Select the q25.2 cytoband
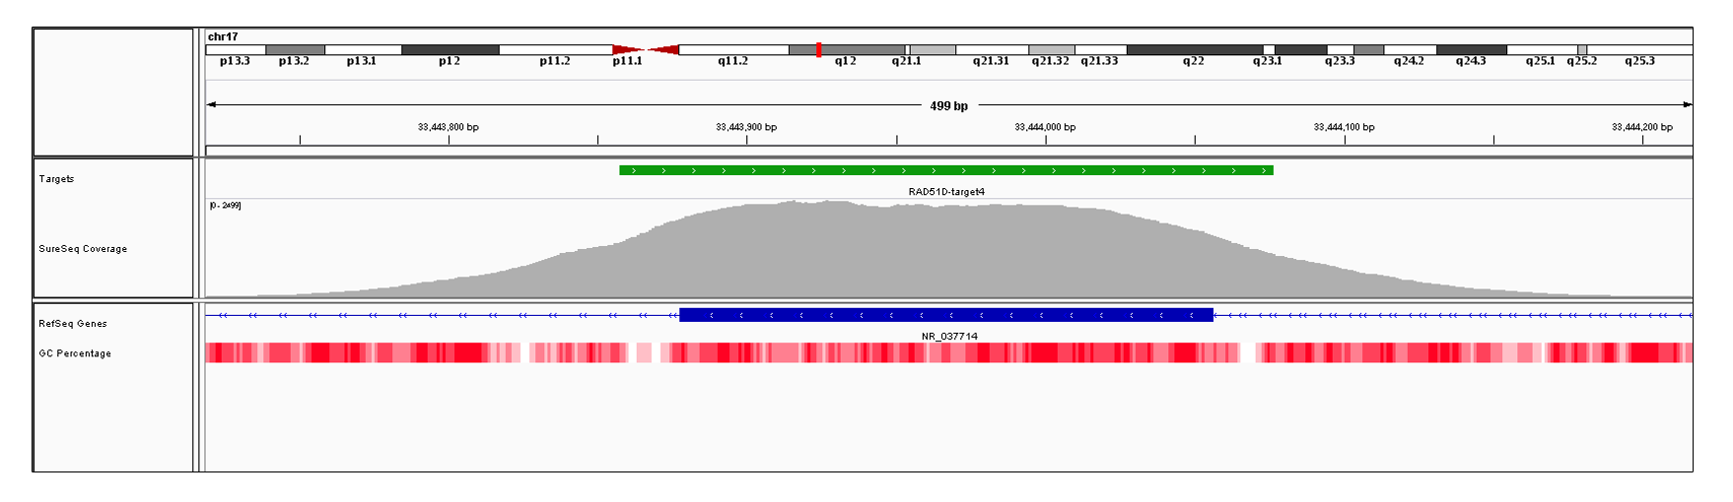 [x=1582, y=49]
